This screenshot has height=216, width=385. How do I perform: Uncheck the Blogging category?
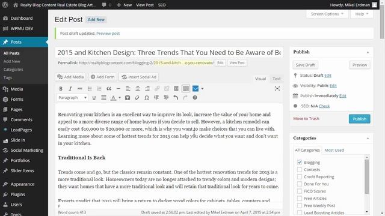click(x=300, y=162)
